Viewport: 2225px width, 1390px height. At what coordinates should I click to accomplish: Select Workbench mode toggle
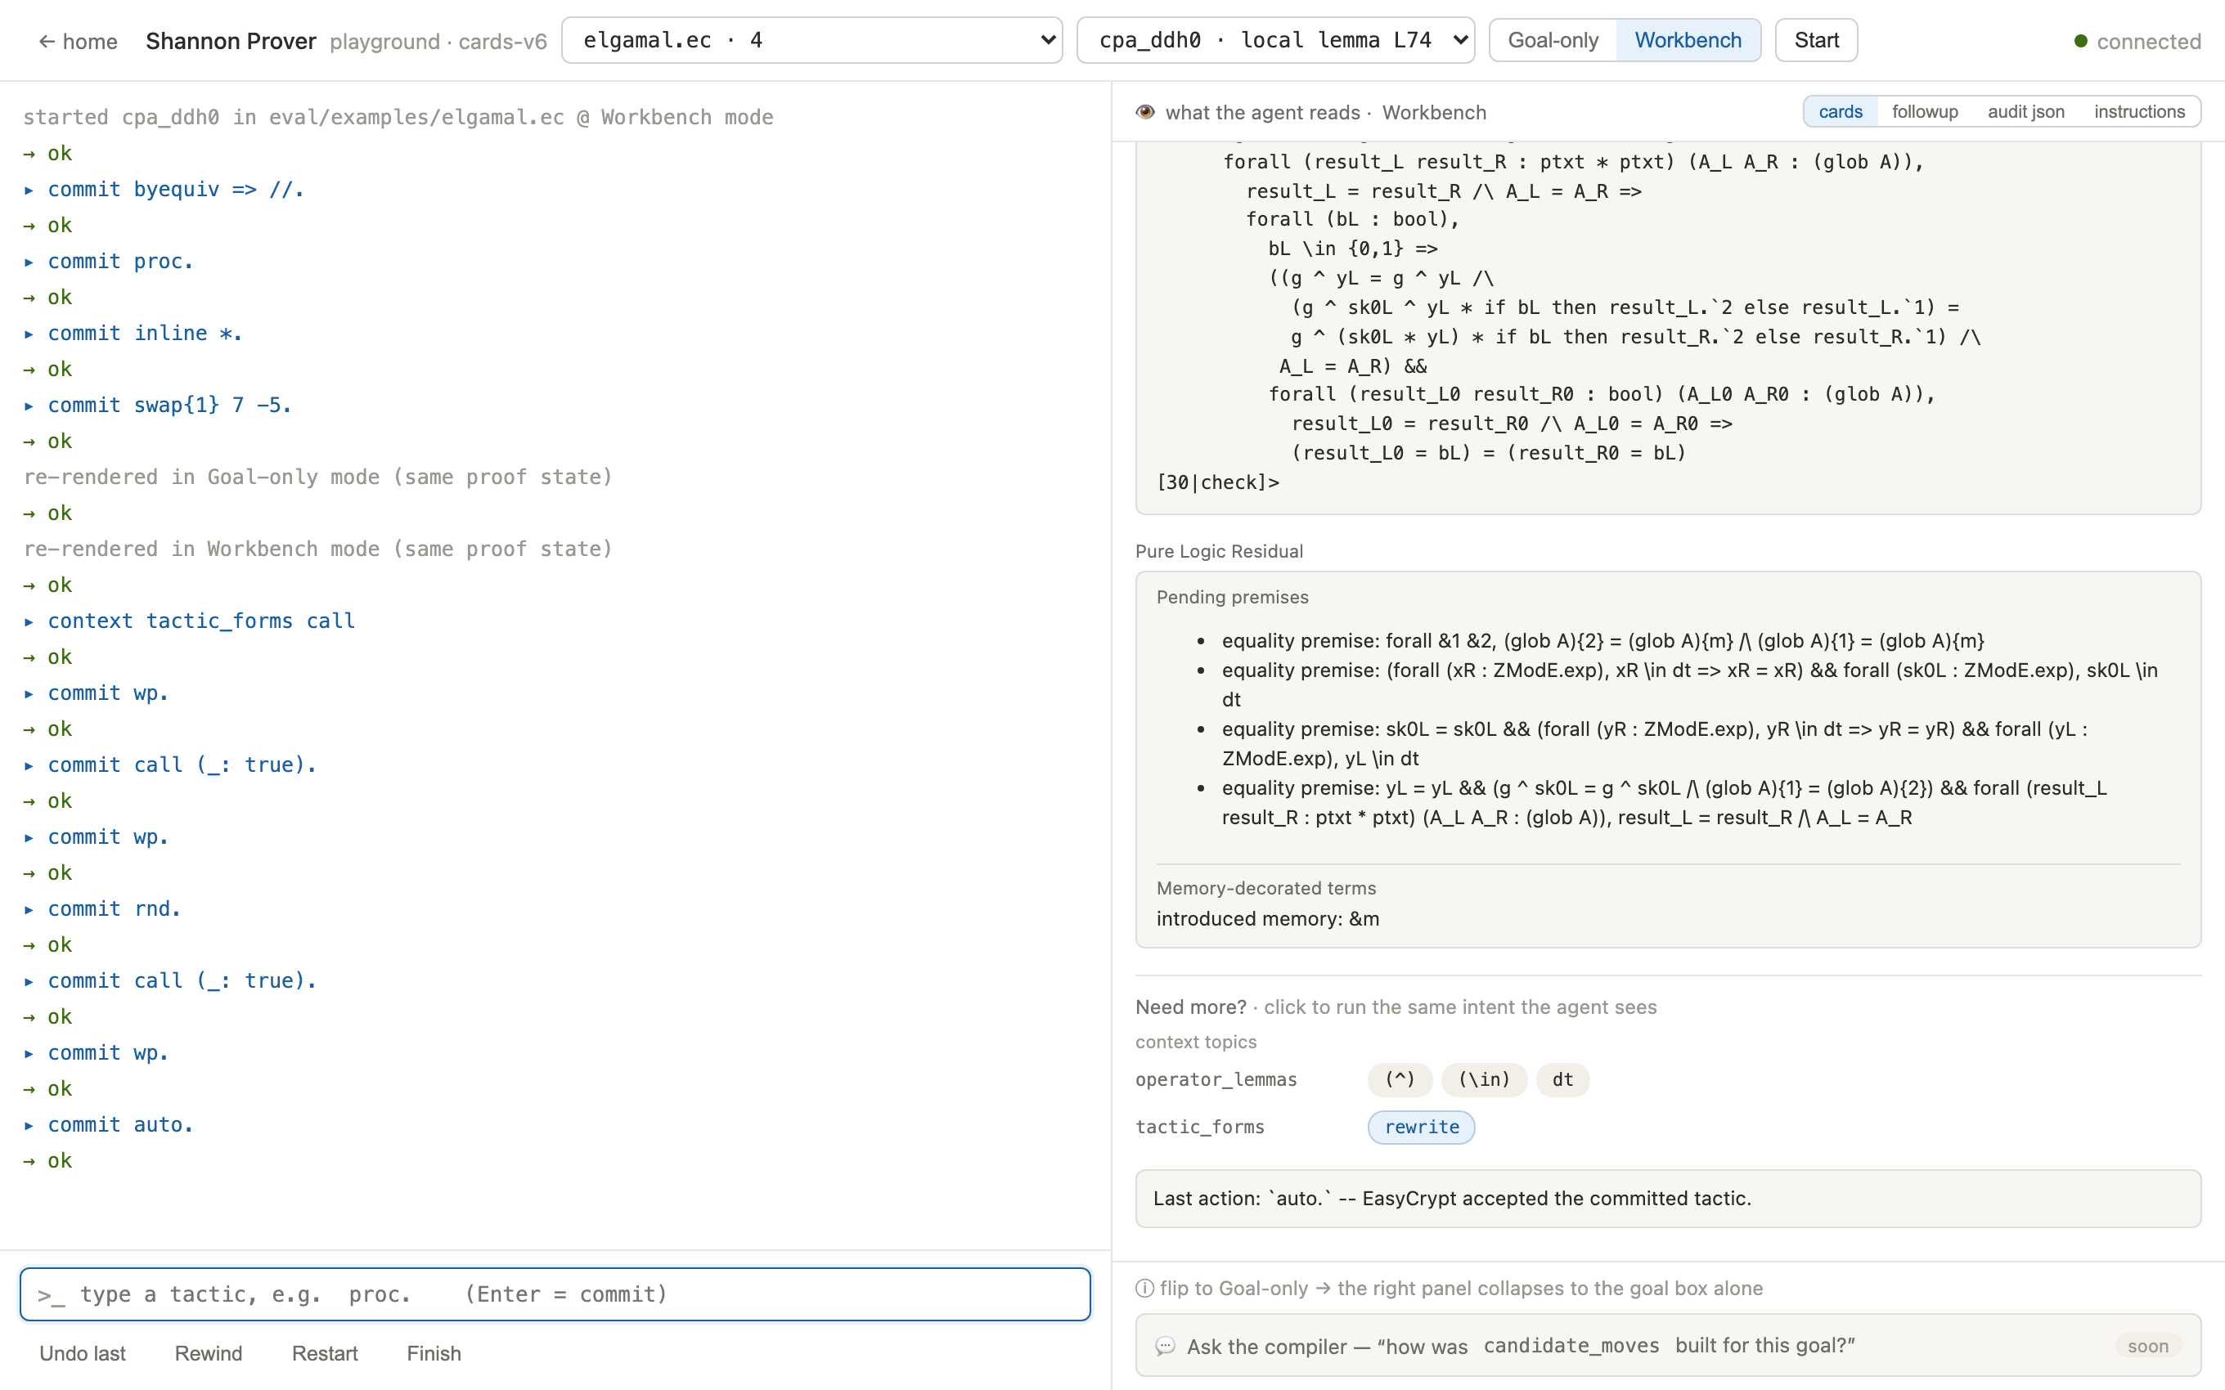click(x=1688, y=40)
